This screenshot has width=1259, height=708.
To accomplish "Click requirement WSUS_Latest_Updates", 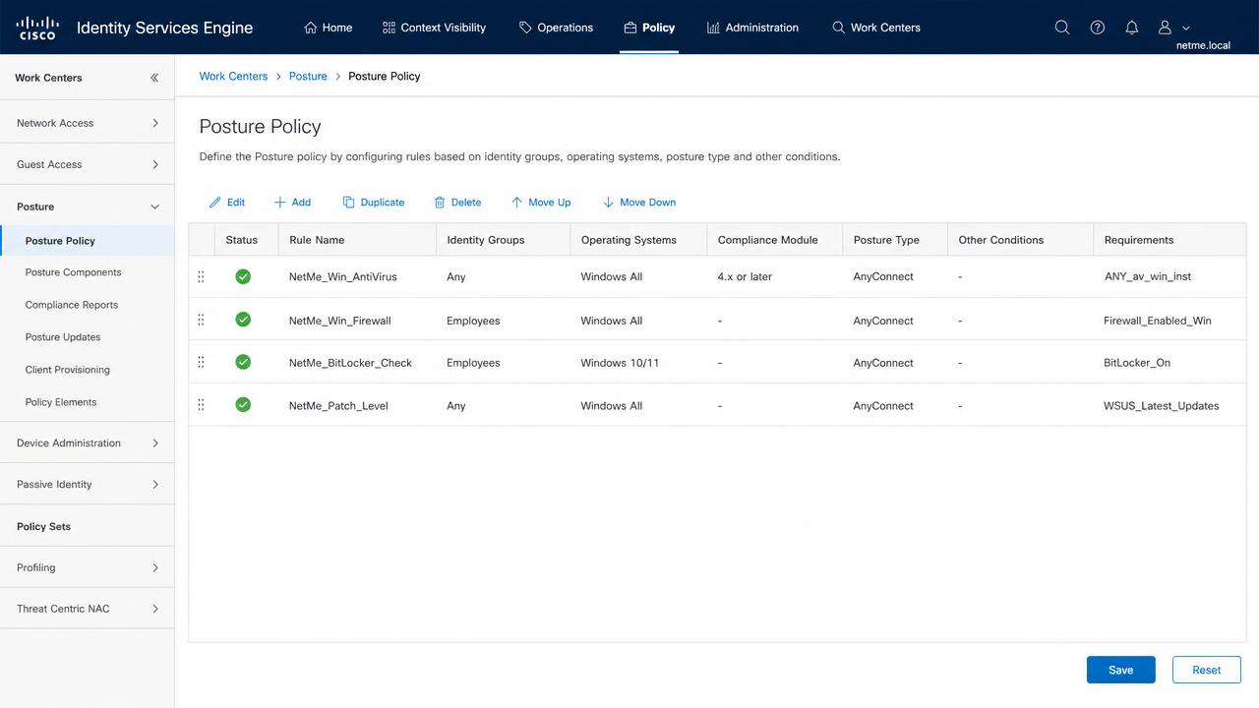I will pyautogui.click(x=1162, y=406).
